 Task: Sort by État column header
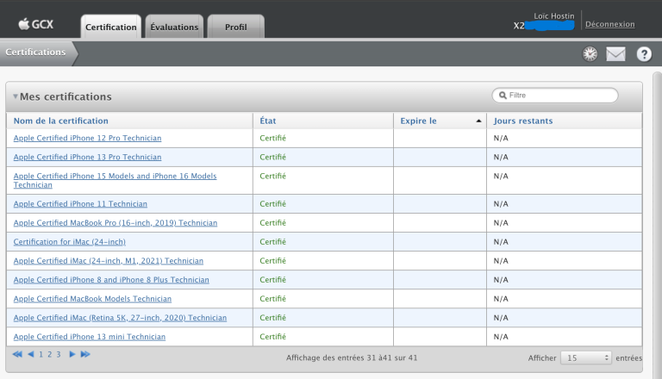pyautogui.click(x=268, y=121)
